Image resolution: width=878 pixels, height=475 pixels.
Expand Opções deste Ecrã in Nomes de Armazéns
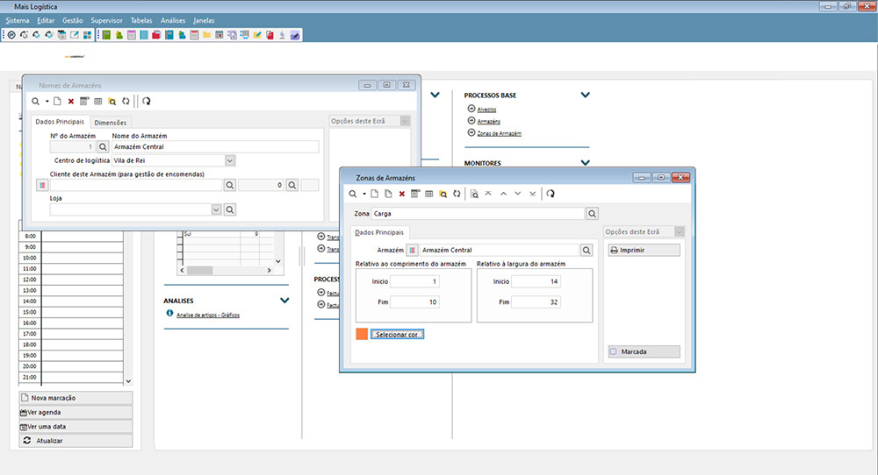coord(405,121)
